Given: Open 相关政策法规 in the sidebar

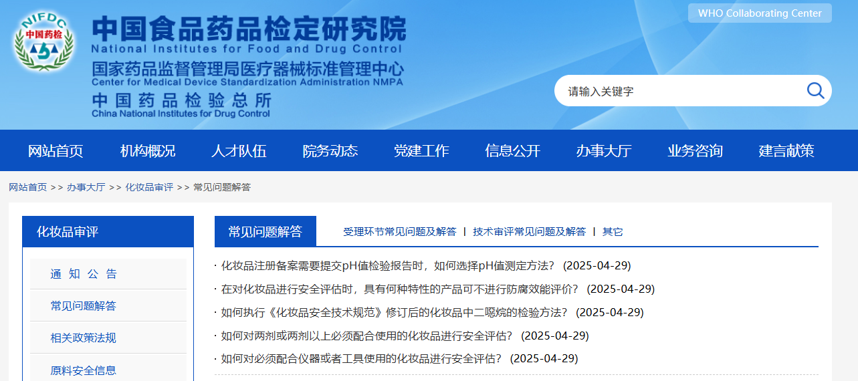Looking at the screenshot, I should click(x=84, y=338).
